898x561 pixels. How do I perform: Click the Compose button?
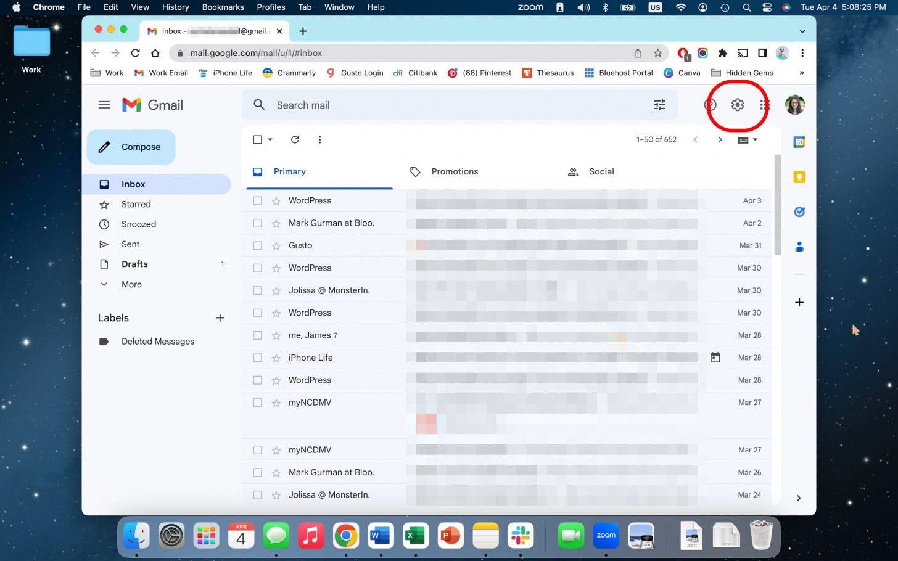131,147
